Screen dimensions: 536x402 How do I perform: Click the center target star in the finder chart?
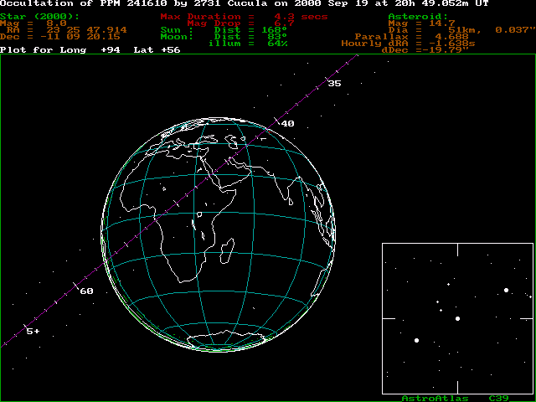click(457, 319)
